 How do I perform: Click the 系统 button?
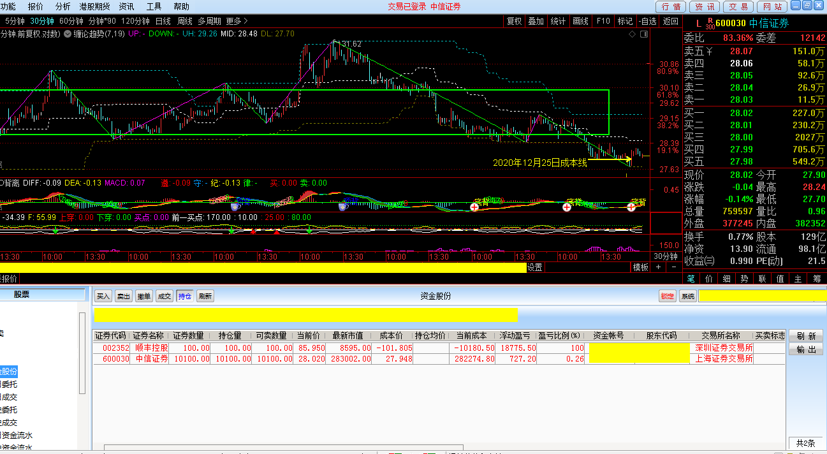coord(688,297)
